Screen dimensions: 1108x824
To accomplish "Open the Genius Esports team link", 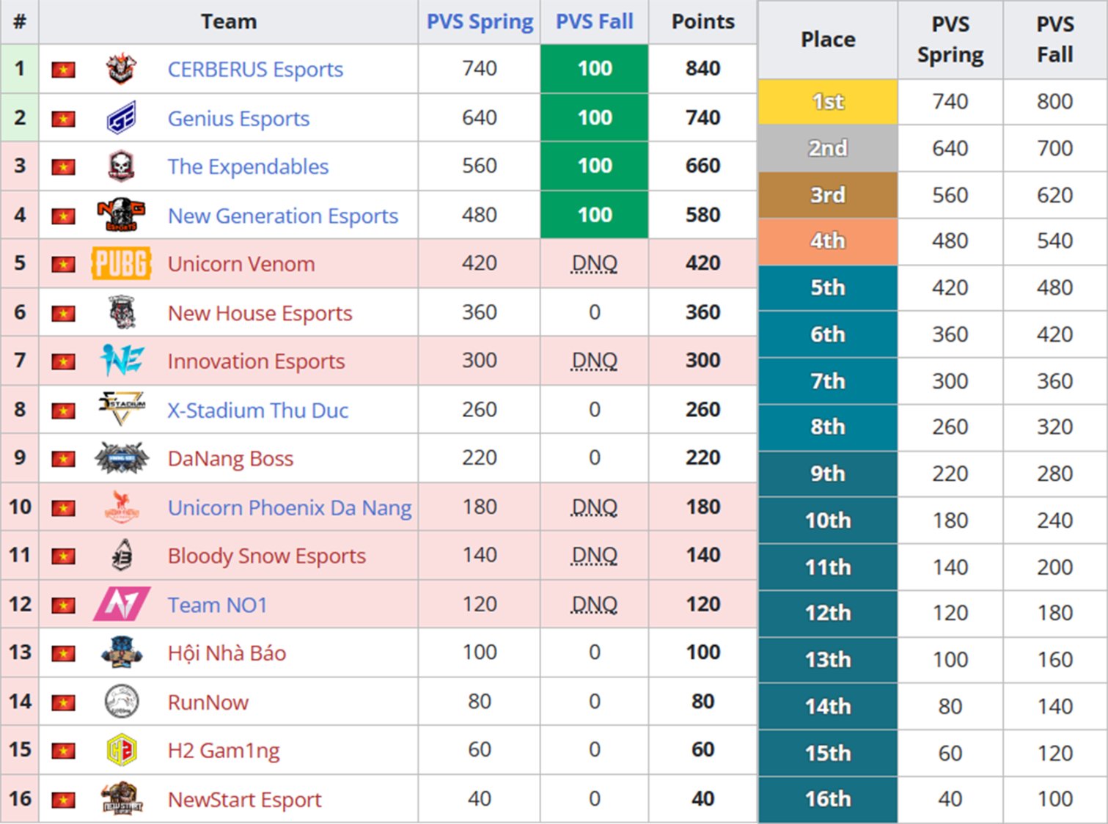I will pos(238,118).
